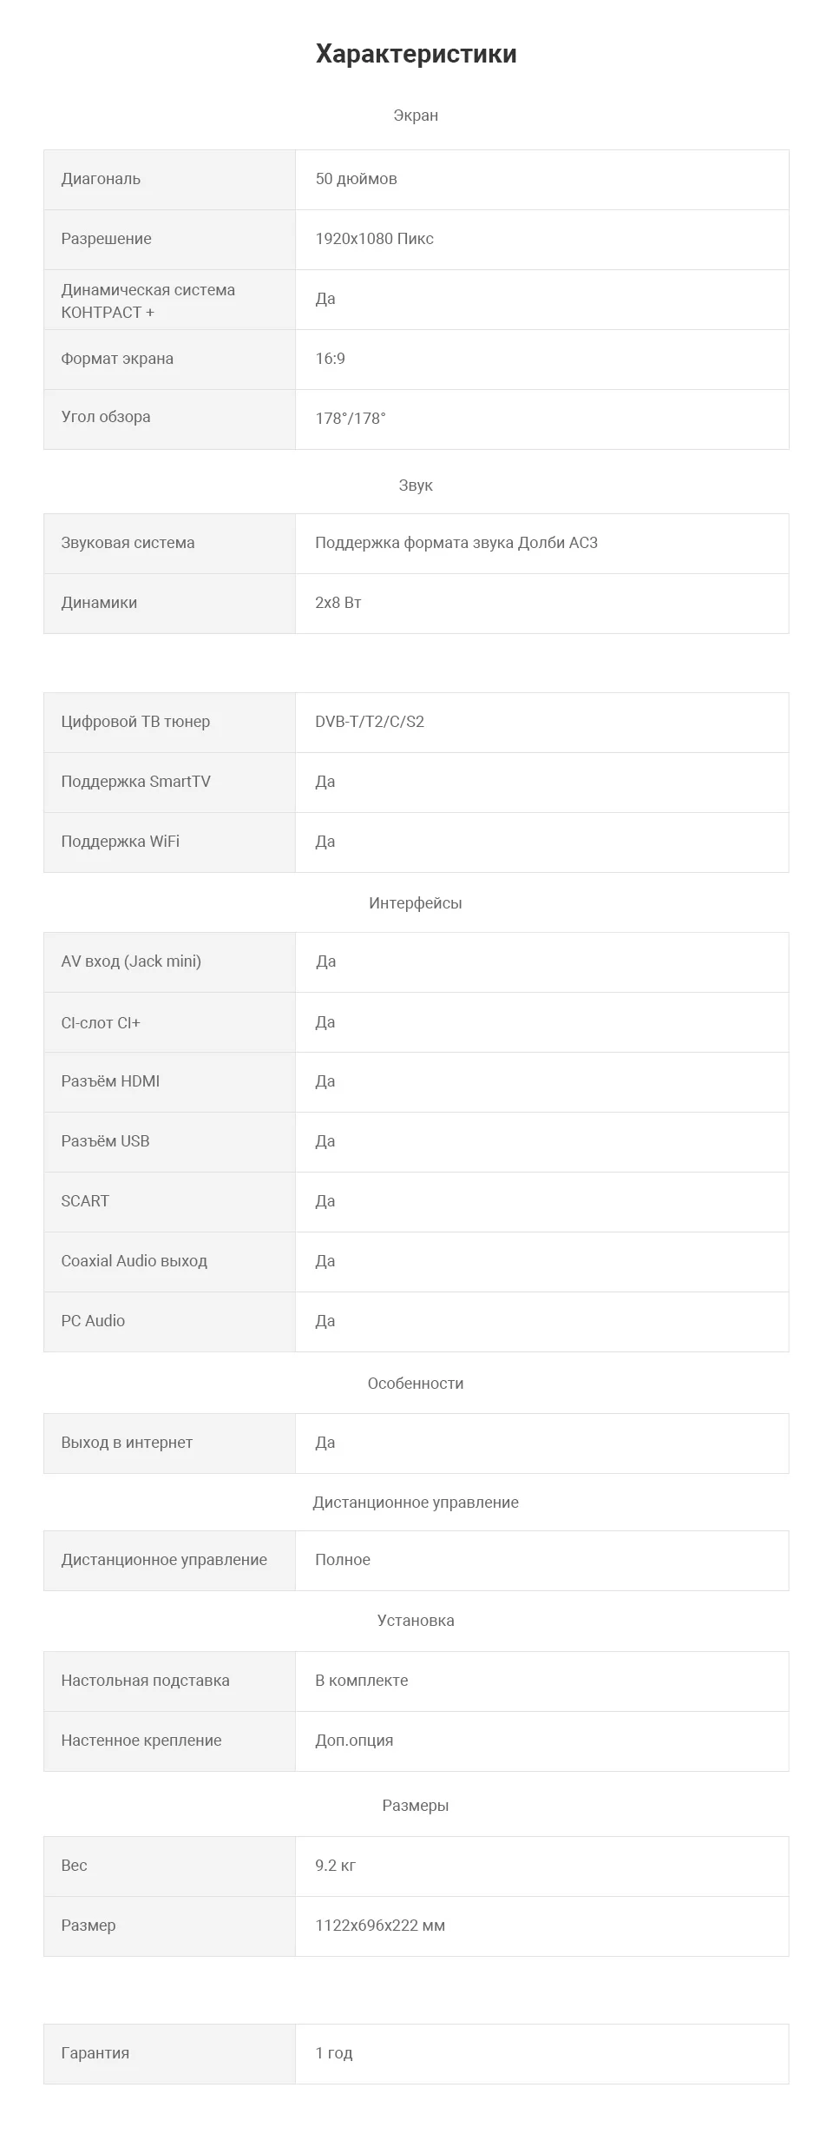This screenshot has width=833, height=2134.
Task: Select the Динамическая система КОНТРАСТ + label
Action: coord(148,301)
